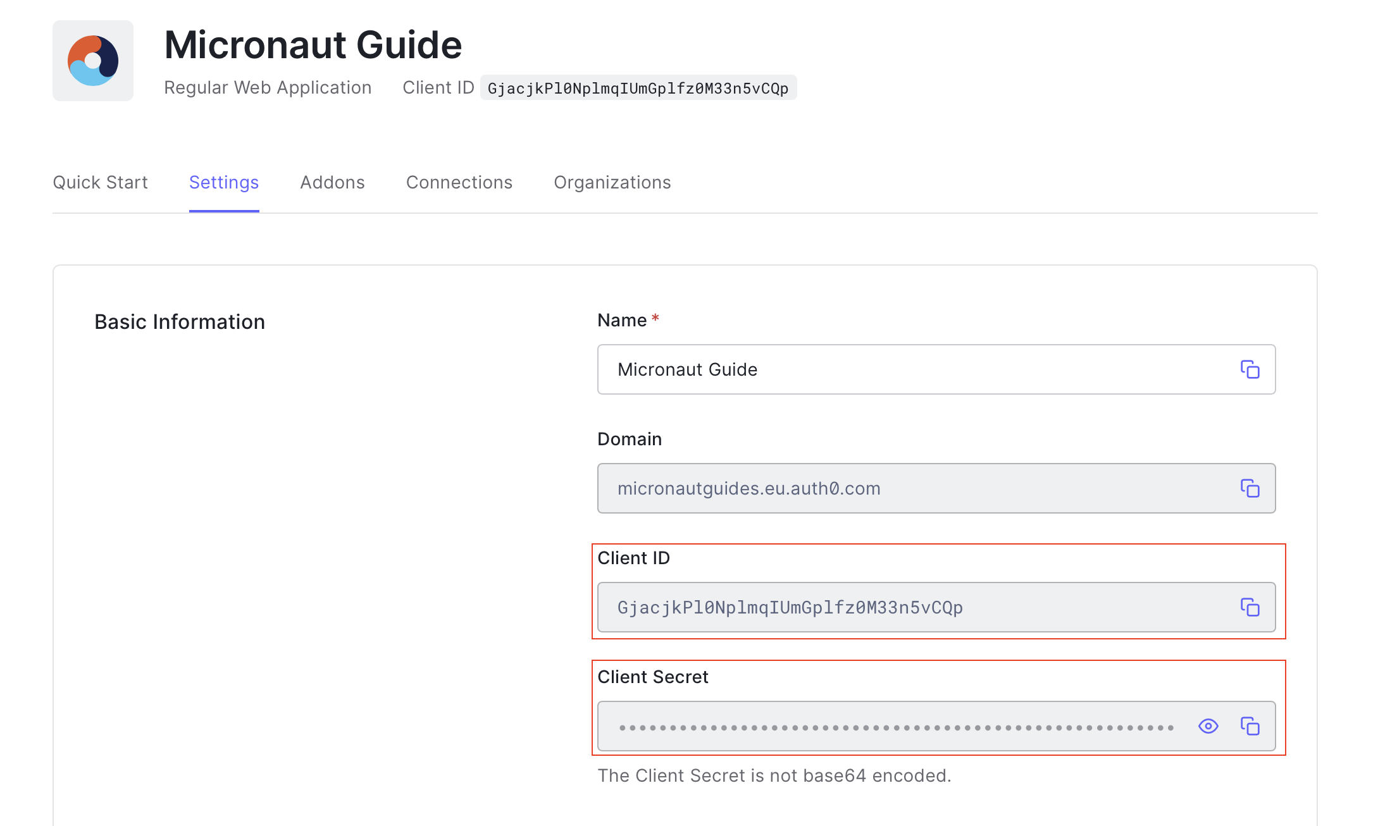Click the Client Secret field label
This screenshot has width=1397, height=826.
click(653, 677)
